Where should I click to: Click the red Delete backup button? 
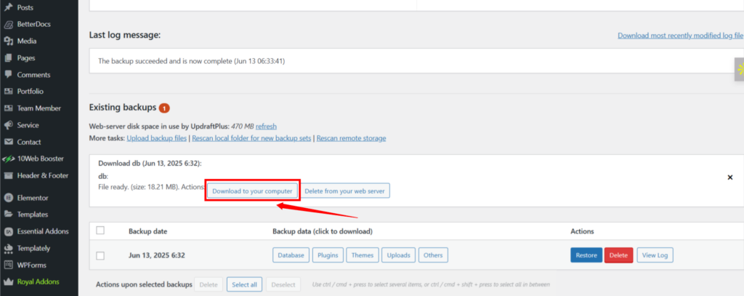click(619, 255)
